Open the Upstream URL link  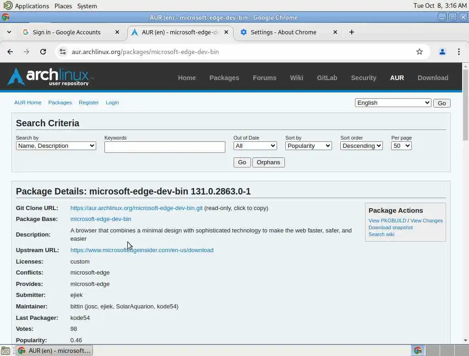pyautogui.click(x=142, y=250)
